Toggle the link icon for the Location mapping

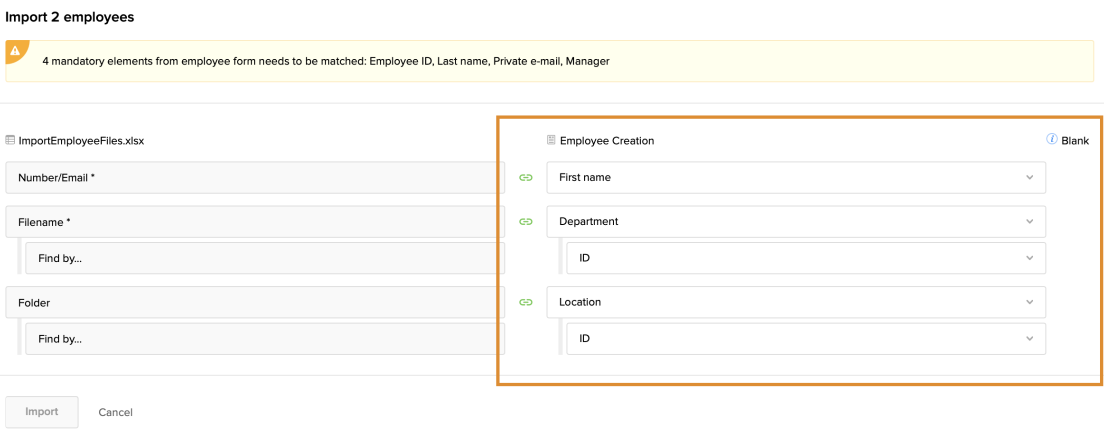pos(525,302)
